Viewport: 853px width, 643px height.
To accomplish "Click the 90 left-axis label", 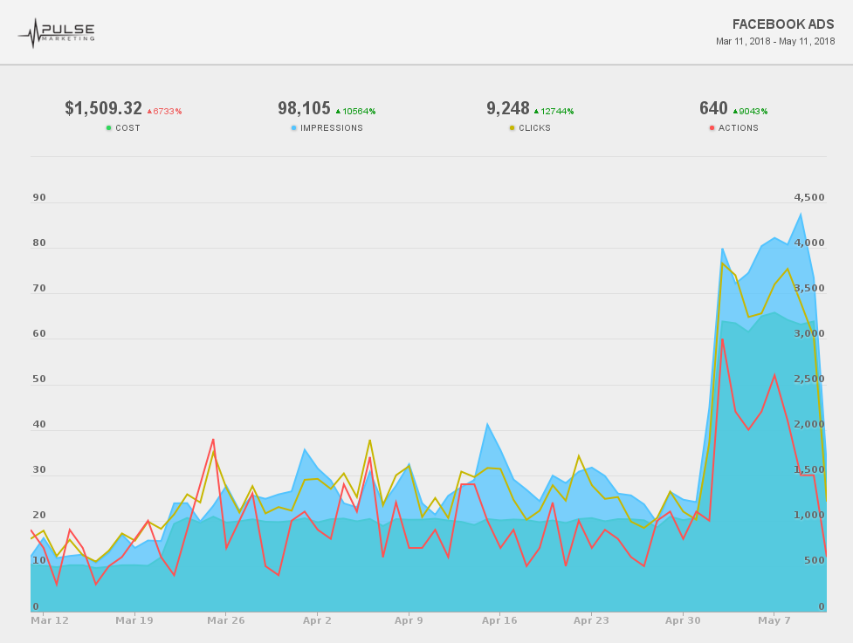I will (x=39, y=198).
